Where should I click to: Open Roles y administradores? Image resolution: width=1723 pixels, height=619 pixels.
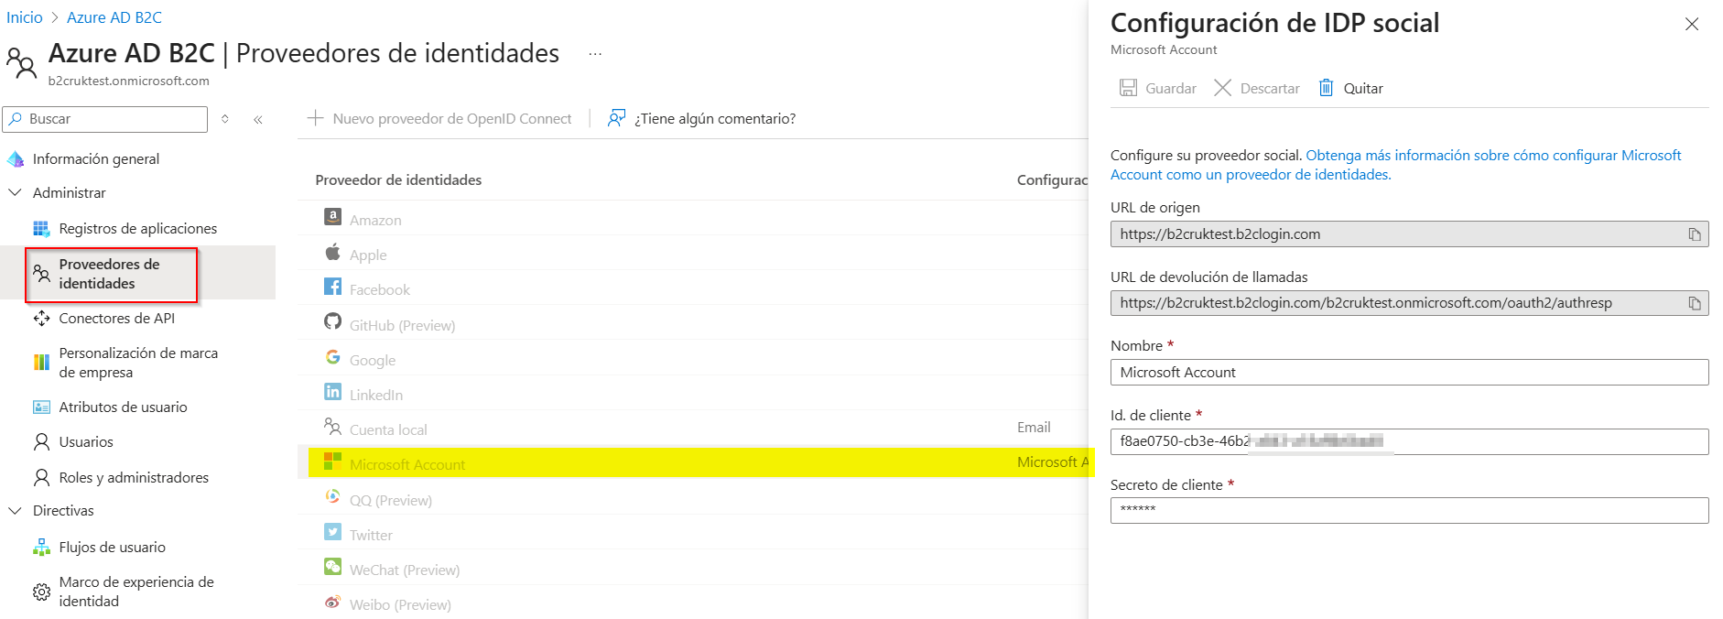click(x=134, y=478)
